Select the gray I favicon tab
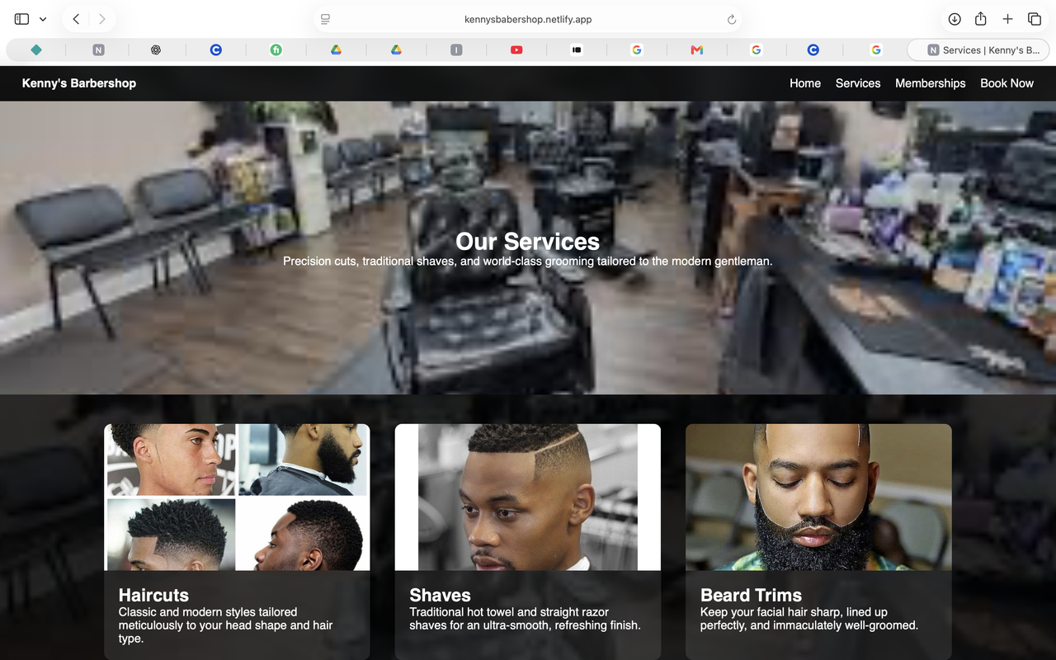The height and width of the screenshot is (660, 1056). coord(456,49)
